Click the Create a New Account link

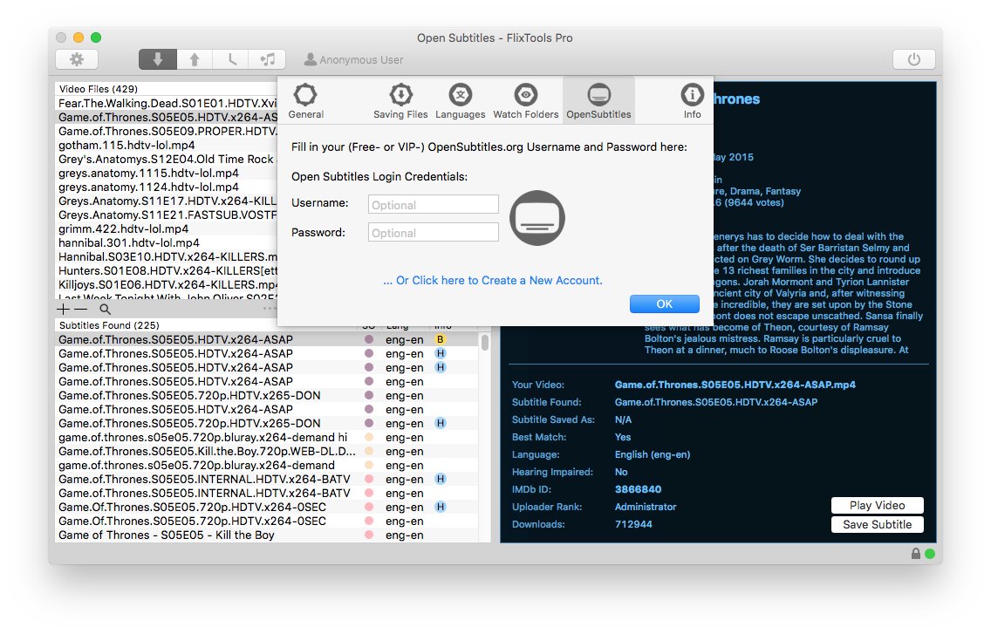pyautogui.click(x=493, y=280)
